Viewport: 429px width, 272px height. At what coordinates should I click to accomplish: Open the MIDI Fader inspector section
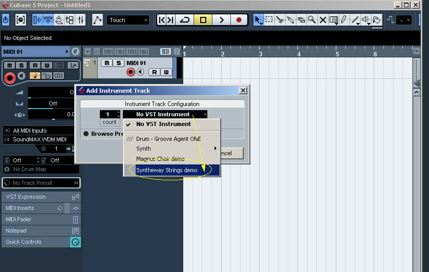(x=41, y=219)
